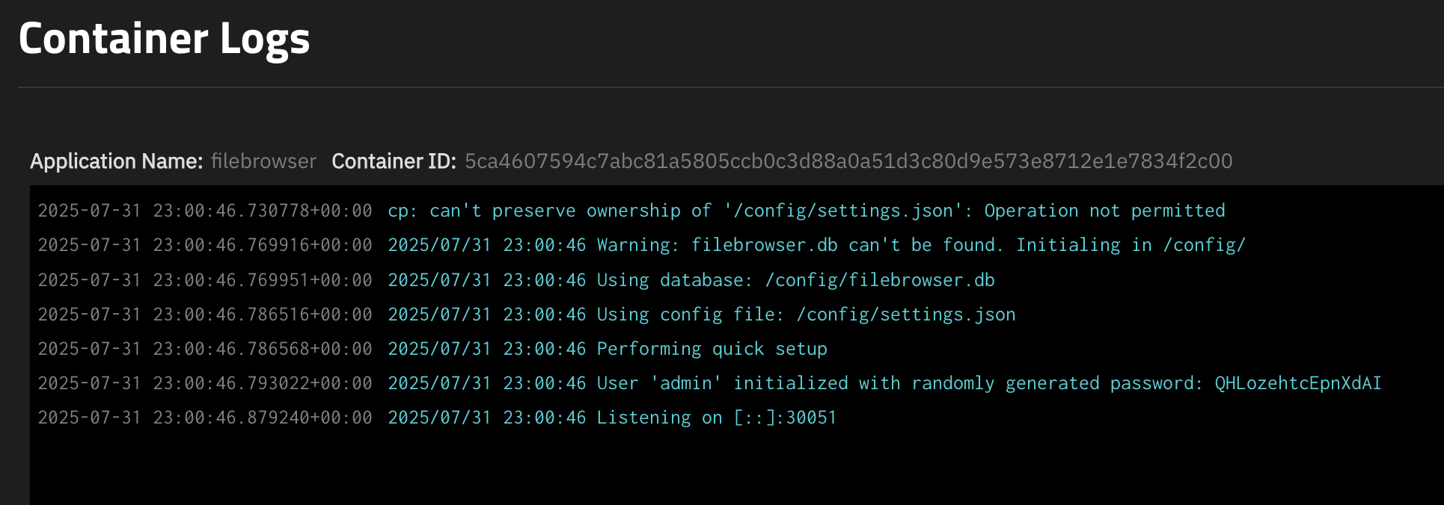Click the Container Logs heading

click(x=164, y=39)
